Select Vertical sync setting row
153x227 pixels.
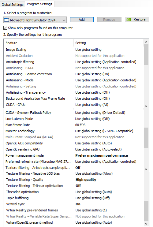[x=74, y=204]
